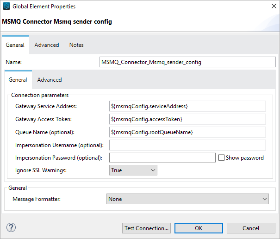Switch to the top-level Advanced tab
The width and height of the screenshot is (280, 239).
click(x=47, y=45)
